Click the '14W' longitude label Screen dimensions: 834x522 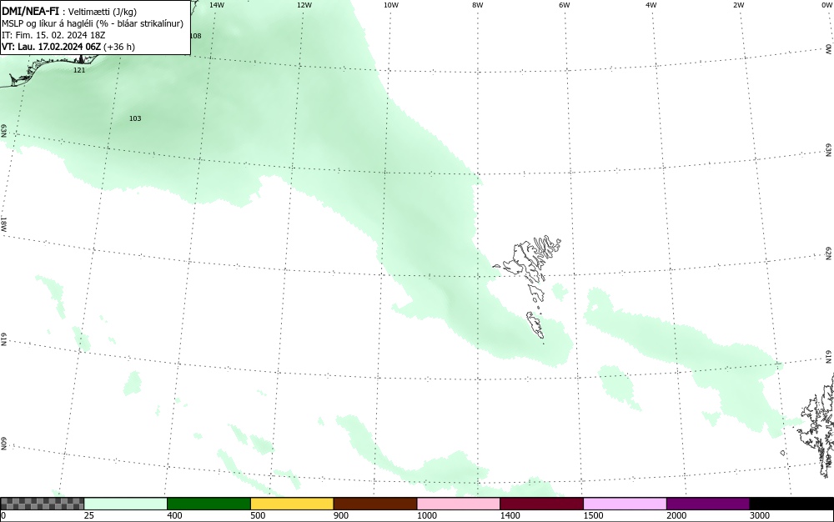[x=217, y=5]
